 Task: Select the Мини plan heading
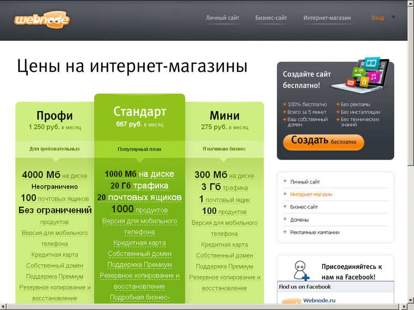pos(225,115)
